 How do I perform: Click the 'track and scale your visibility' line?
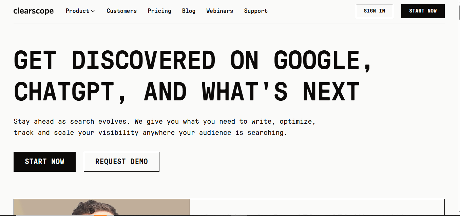[x=76, y=133]
